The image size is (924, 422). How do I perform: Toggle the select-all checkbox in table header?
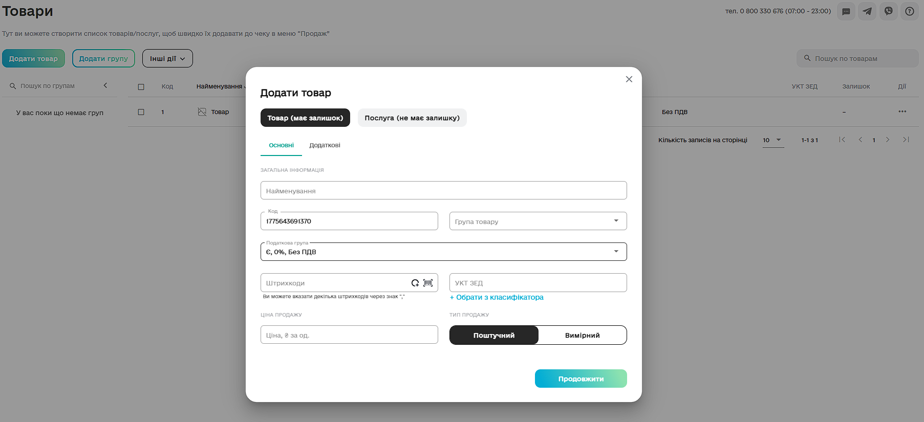pos(141,87)
